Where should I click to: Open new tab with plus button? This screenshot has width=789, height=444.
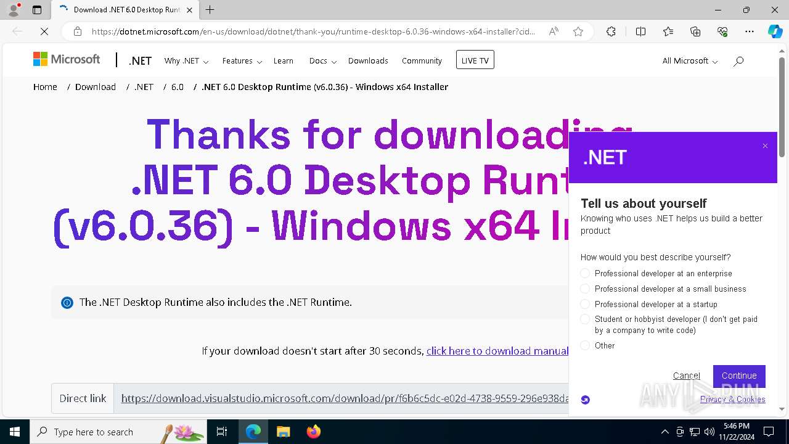(x=210, y=10)
